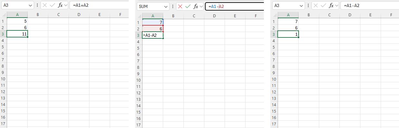
Task: Open Insert Function beside the SUM name box
Action: tap(196, 6)
